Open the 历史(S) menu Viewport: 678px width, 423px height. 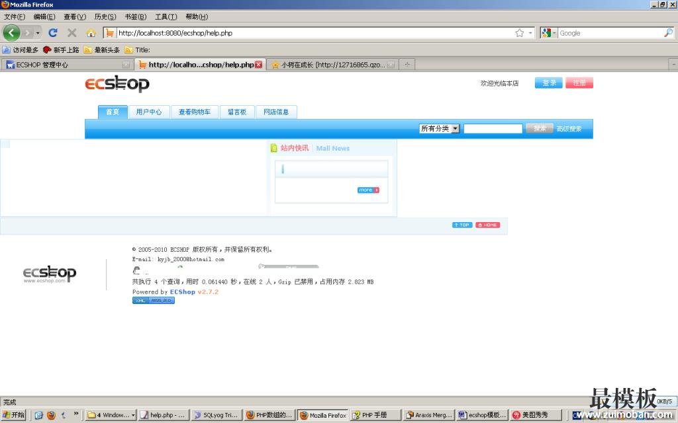pos(105,17)
